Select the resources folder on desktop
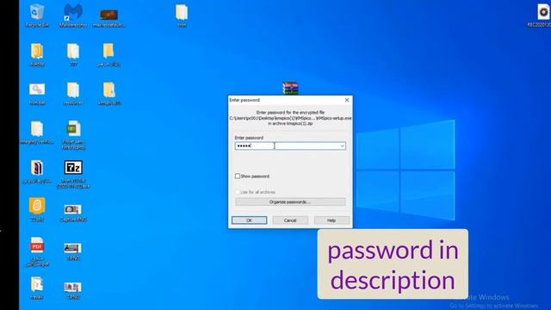 [73, 90]
